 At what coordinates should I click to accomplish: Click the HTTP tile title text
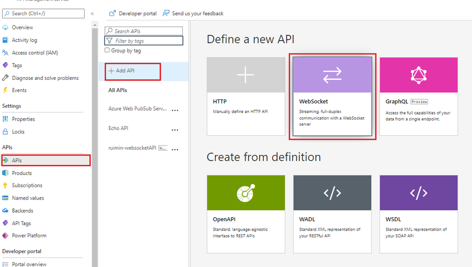click(x=220, y=102)
